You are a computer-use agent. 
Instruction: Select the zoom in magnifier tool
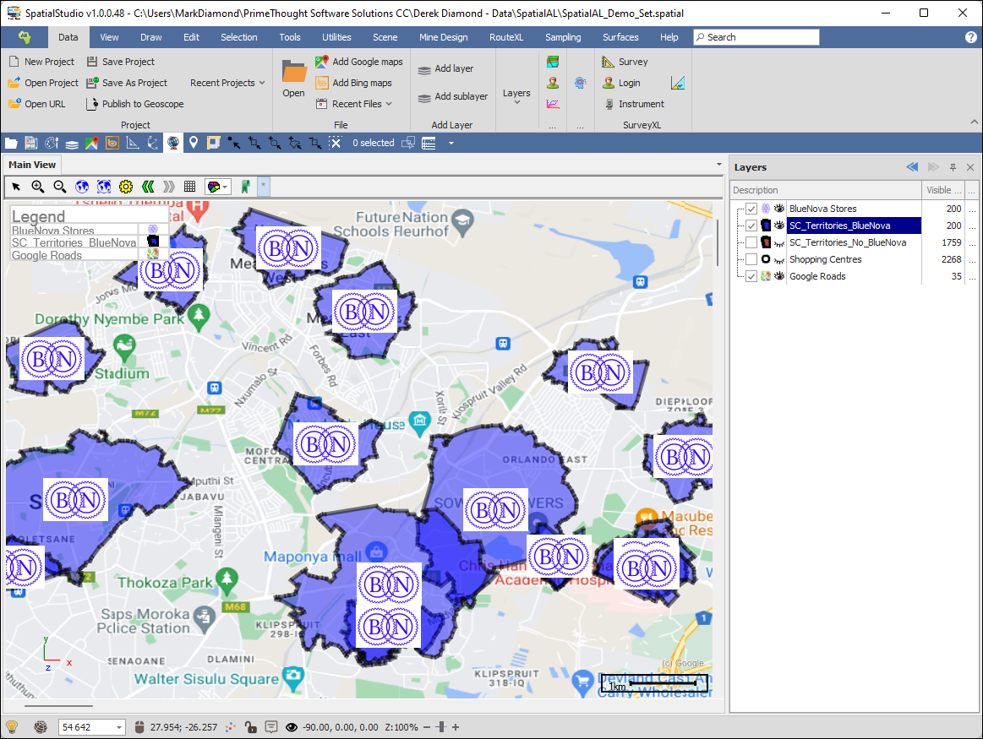coord(38,187)
